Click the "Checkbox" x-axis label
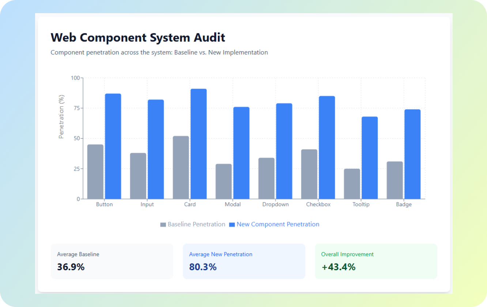Viewport: 487px width, 307px height. click(x=318, y=205)
